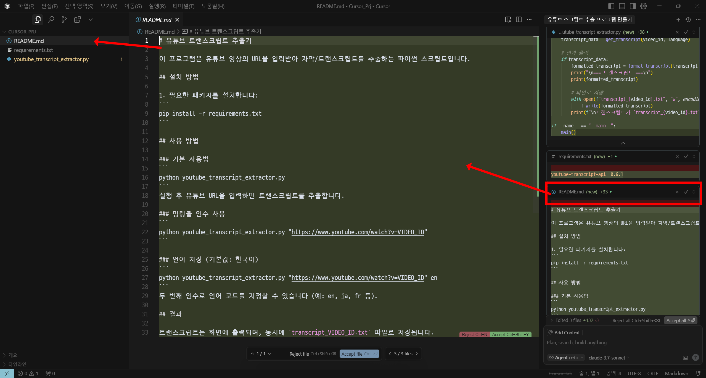Image resolution: width=706 pixels, height=378 pixels.
Task: Open the 터미널(T) menu
Action: (183, 6)
